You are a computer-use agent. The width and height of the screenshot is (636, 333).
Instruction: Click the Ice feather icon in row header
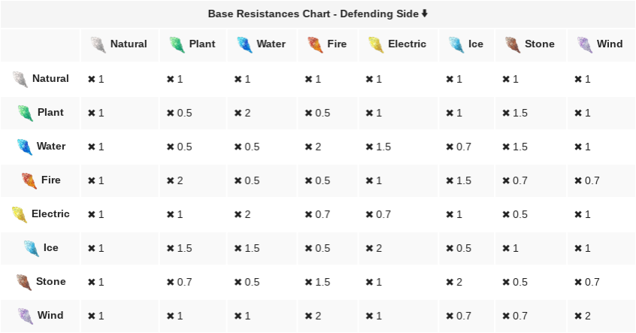[31, 248]
